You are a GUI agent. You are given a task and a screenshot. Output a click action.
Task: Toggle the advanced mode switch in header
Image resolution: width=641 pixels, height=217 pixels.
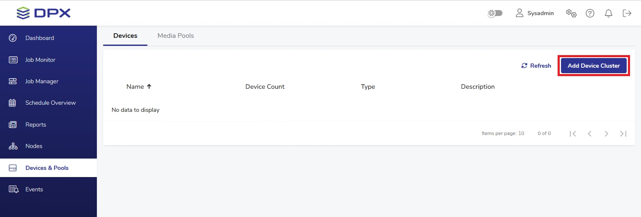(495, 13)
